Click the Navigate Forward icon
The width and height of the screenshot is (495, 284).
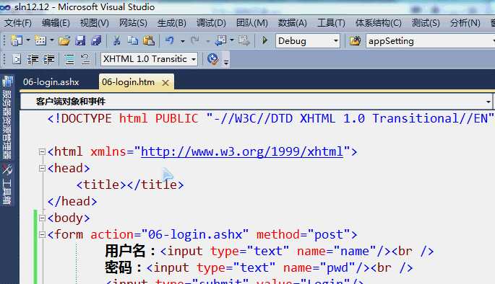pos(244,40)
